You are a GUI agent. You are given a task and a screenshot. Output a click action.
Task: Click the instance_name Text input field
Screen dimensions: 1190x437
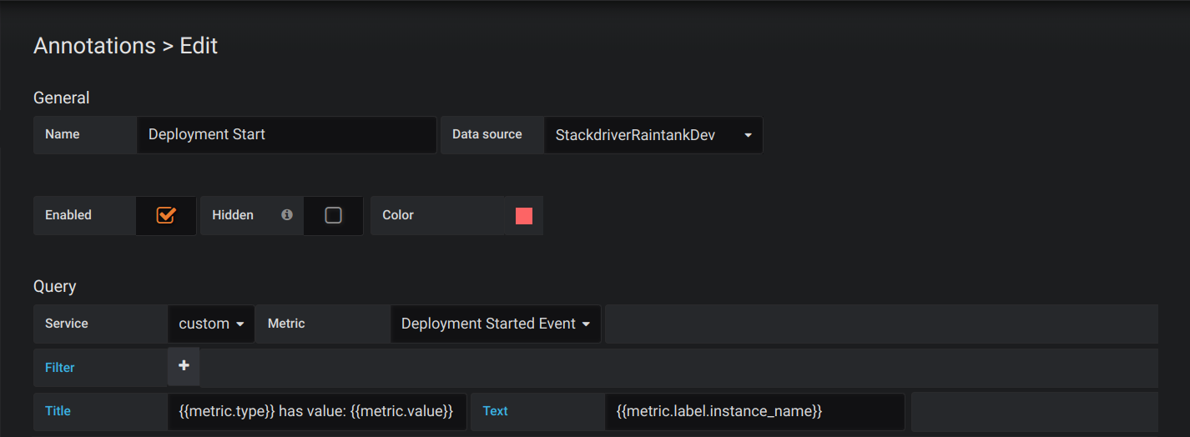(x=754, y=411)
